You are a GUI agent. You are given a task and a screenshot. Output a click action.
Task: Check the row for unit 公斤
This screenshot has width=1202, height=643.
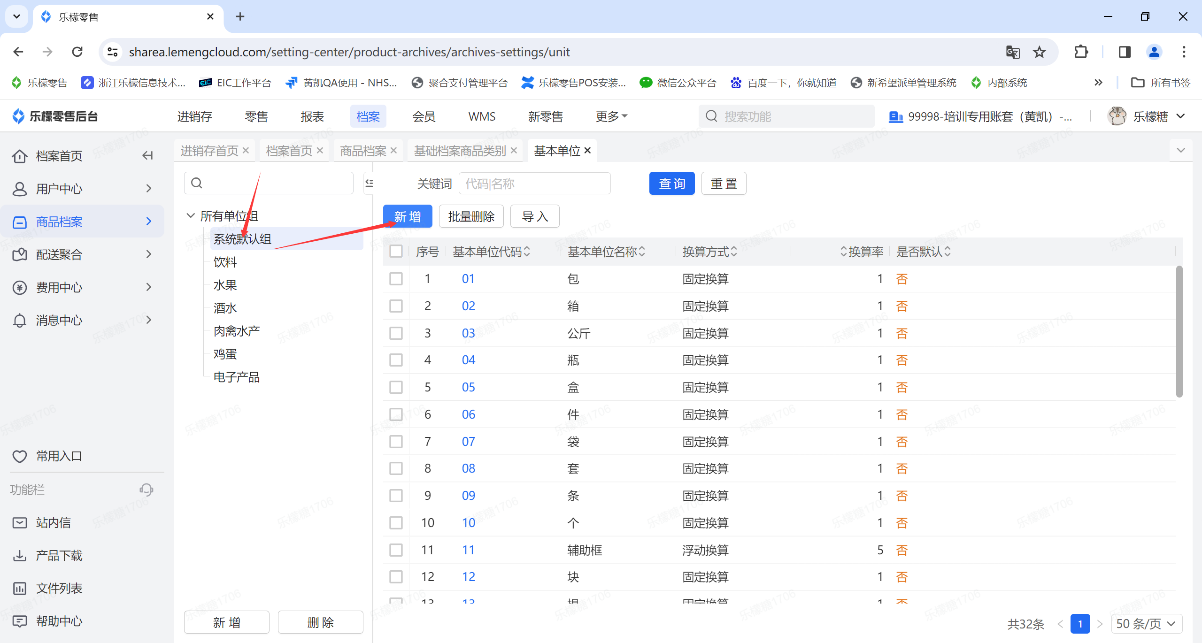coord(396,333)
